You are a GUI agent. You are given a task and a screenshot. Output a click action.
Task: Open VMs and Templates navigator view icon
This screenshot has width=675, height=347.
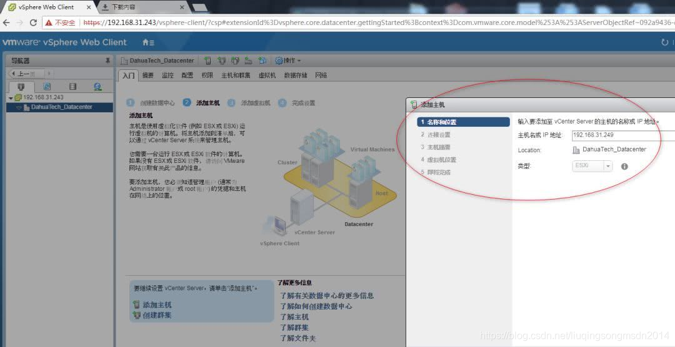point(47,86)
